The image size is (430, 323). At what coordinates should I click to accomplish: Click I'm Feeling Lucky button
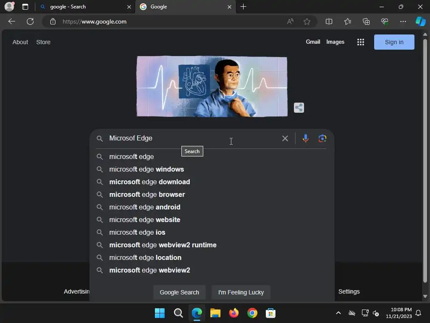click(241, 292)
